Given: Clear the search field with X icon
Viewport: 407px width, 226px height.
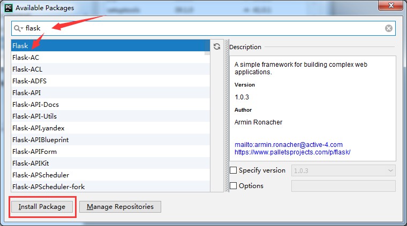Looking at the screenshot, I should pyautogui.click(x=389, y=28).
